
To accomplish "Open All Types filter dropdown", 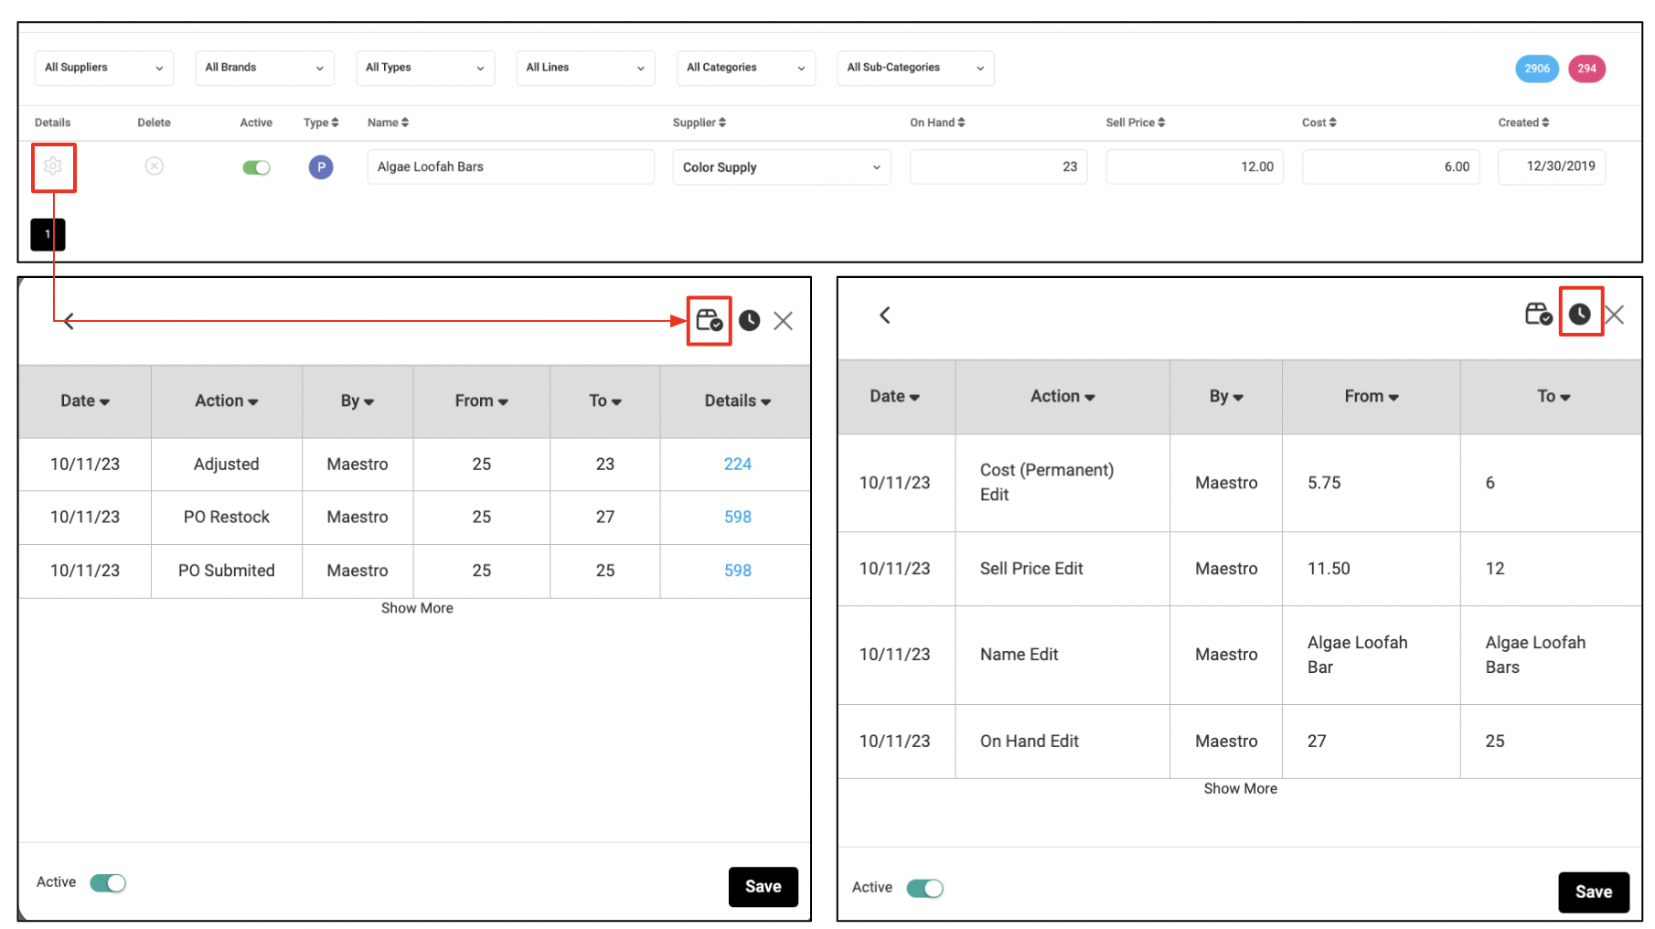I will click(425, 68).
